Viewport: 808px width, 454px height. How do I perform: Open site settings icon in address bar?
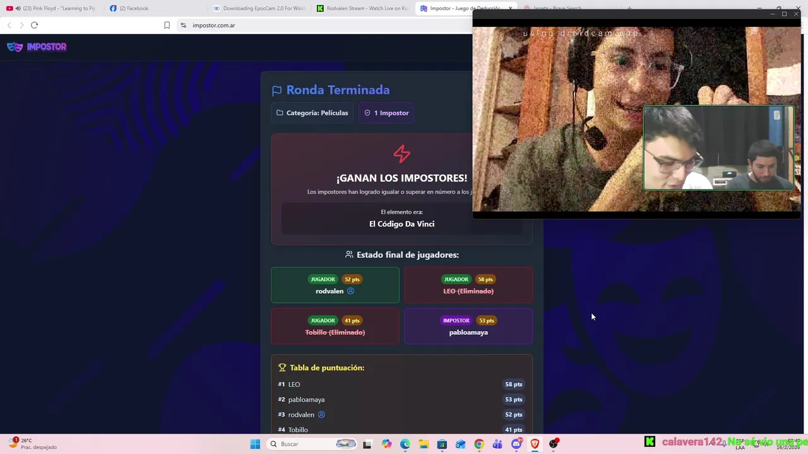(183, 25)
